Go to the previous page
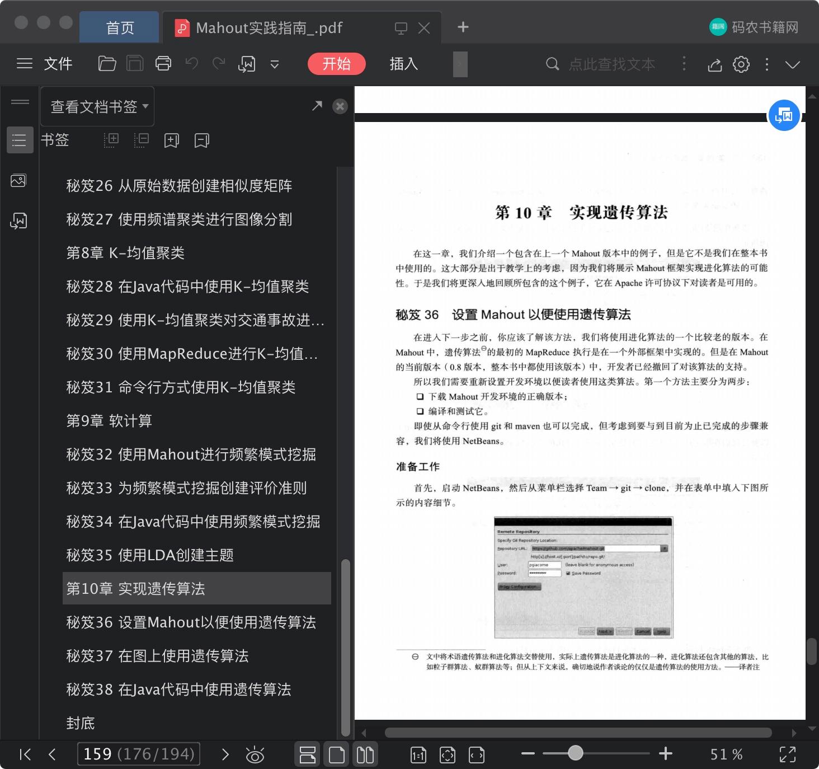Image resolution: width=819 pixels, height=769 pixels. coord(52,754)
